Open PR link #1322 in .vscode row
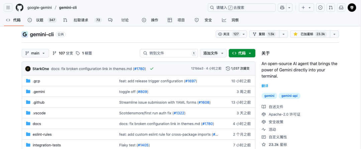The height and width of the screenshot is (149, 361). click(179, 113)
